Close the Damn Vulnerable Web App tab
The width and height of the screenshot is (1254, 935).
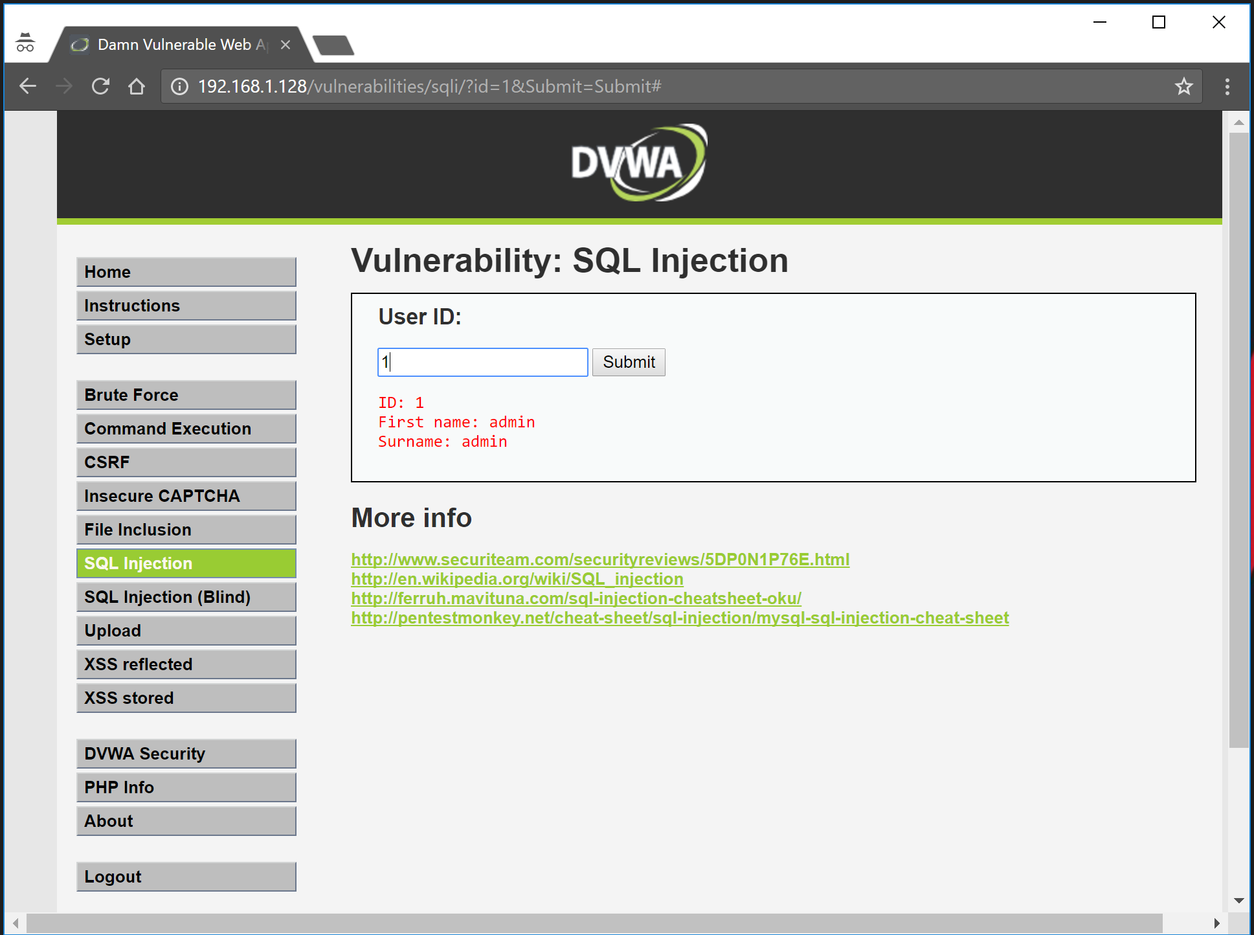point(286,45)
